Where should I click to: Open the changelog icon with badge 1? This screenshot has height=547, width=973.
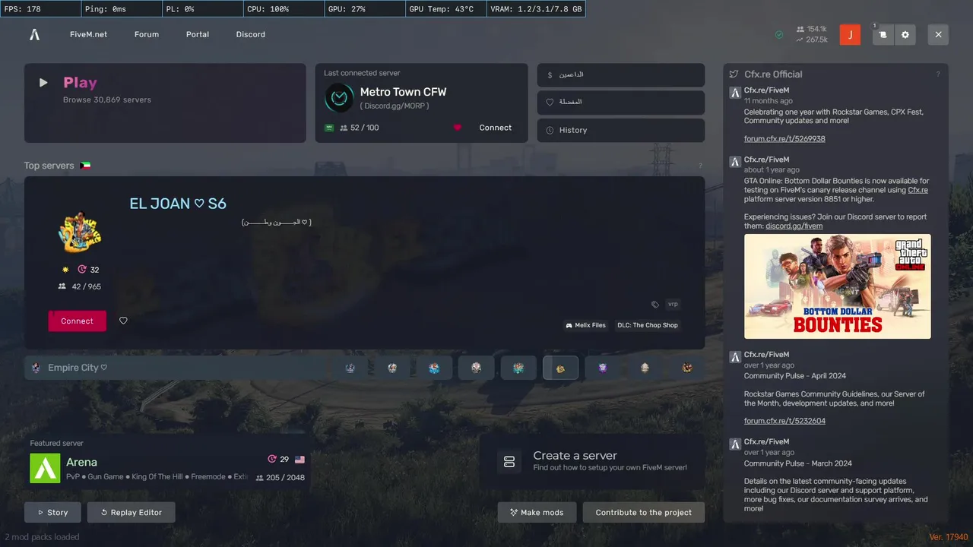click(883, 34)
